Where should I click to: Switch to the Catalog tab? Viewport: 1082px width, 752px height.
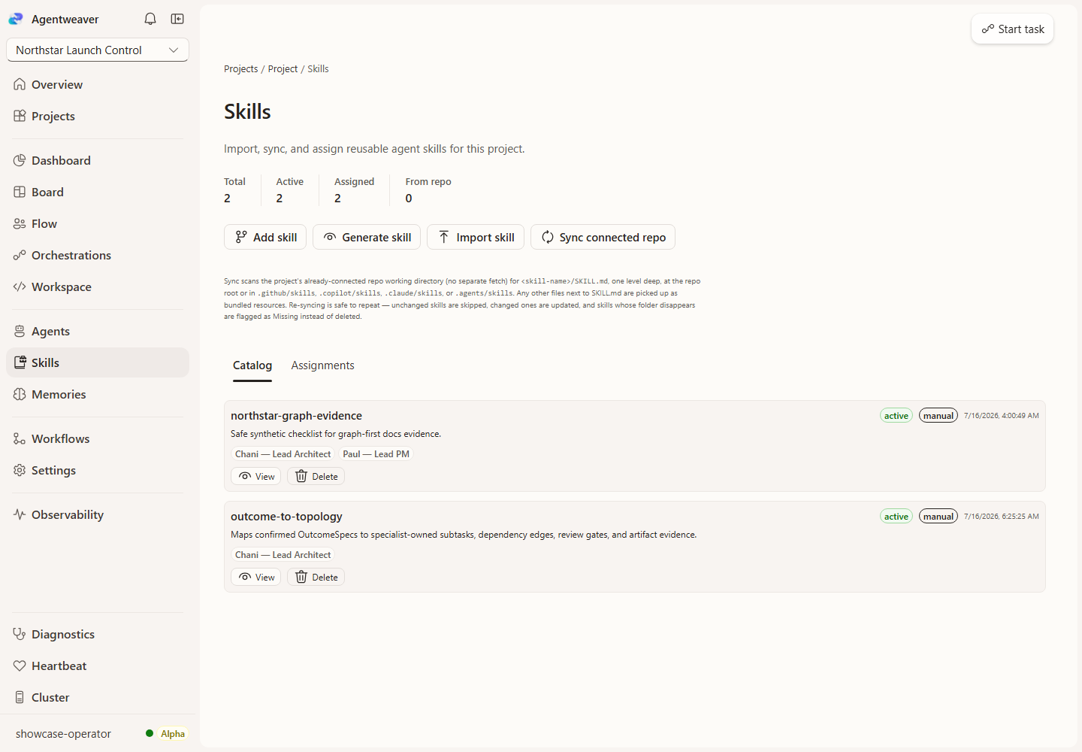pyautogui.click(x=252, y=365)
